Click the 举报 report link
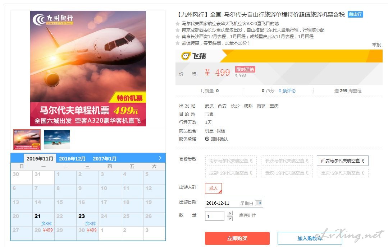 [376, 45]
